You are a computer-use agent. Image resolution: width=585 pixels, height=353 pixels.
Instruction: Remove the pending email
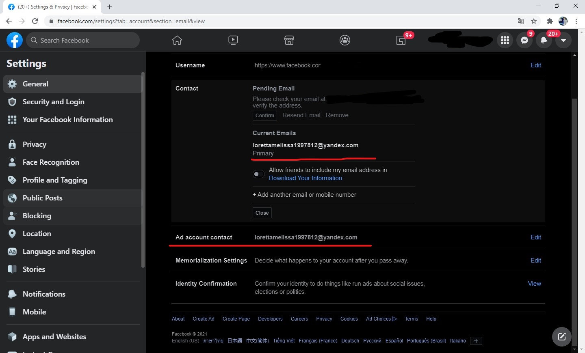coord(337,115)
